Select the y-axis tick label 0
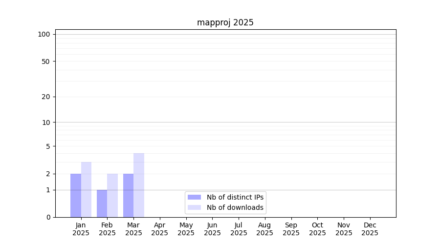Viewport: 440px width, 244px height. [48, 217]
